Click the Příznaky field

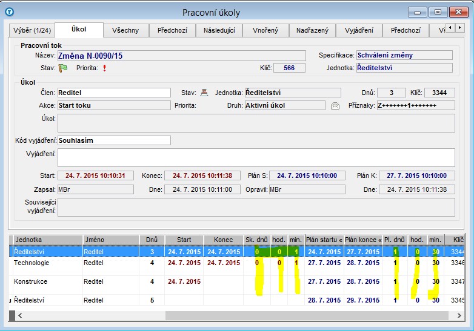click(416, 105)
